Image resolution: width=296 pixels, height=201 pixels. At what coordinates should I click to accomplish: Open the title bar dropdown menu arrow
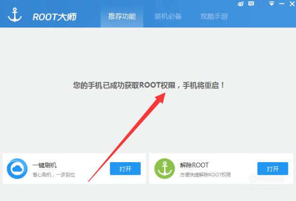click(x=271, y=4)
